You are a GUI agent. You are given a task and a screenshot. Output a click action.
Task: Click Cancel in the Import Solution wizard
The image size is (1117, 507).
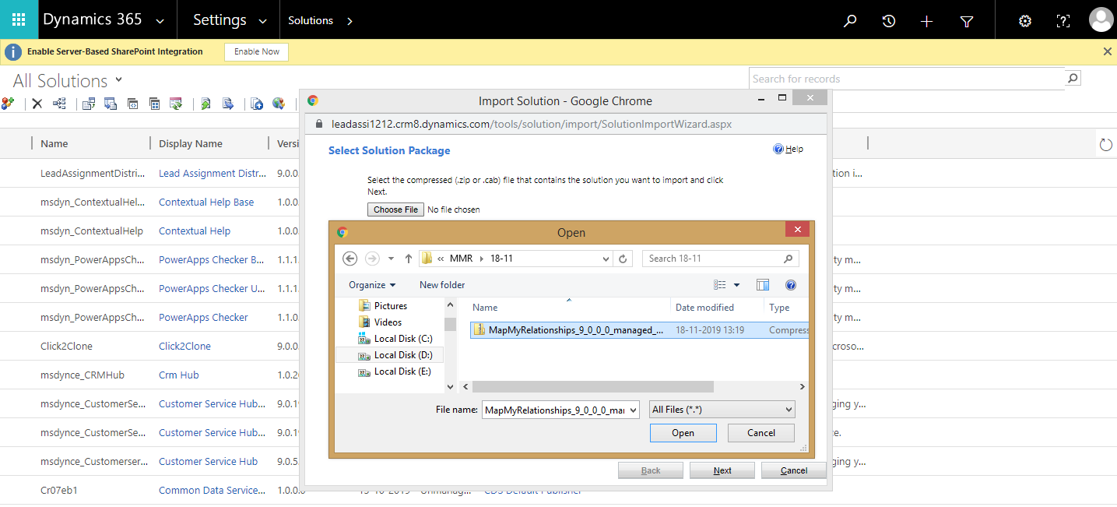tap(794, 470)
